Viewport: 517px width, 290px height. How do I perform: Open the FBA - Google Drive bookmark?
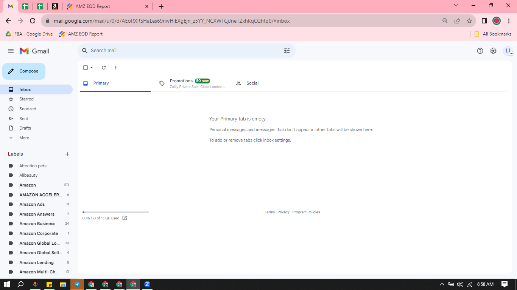29,34
